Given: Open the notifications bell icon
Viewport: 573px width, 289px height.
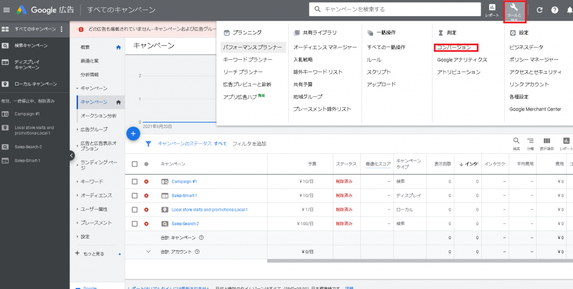Looking at the screenshot, I should (569, 10).
